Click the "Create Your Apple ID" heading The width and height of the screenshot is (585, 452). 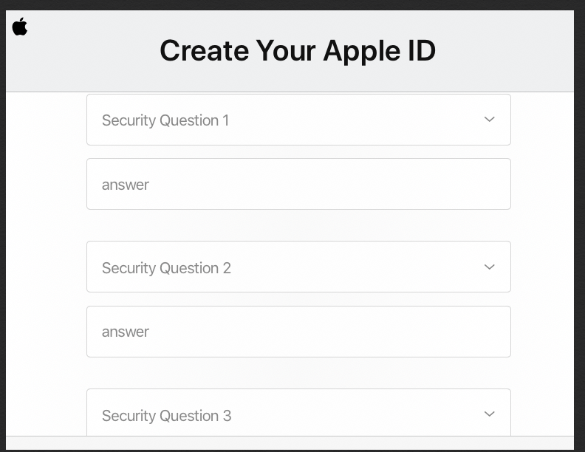(x=298, y=51)
